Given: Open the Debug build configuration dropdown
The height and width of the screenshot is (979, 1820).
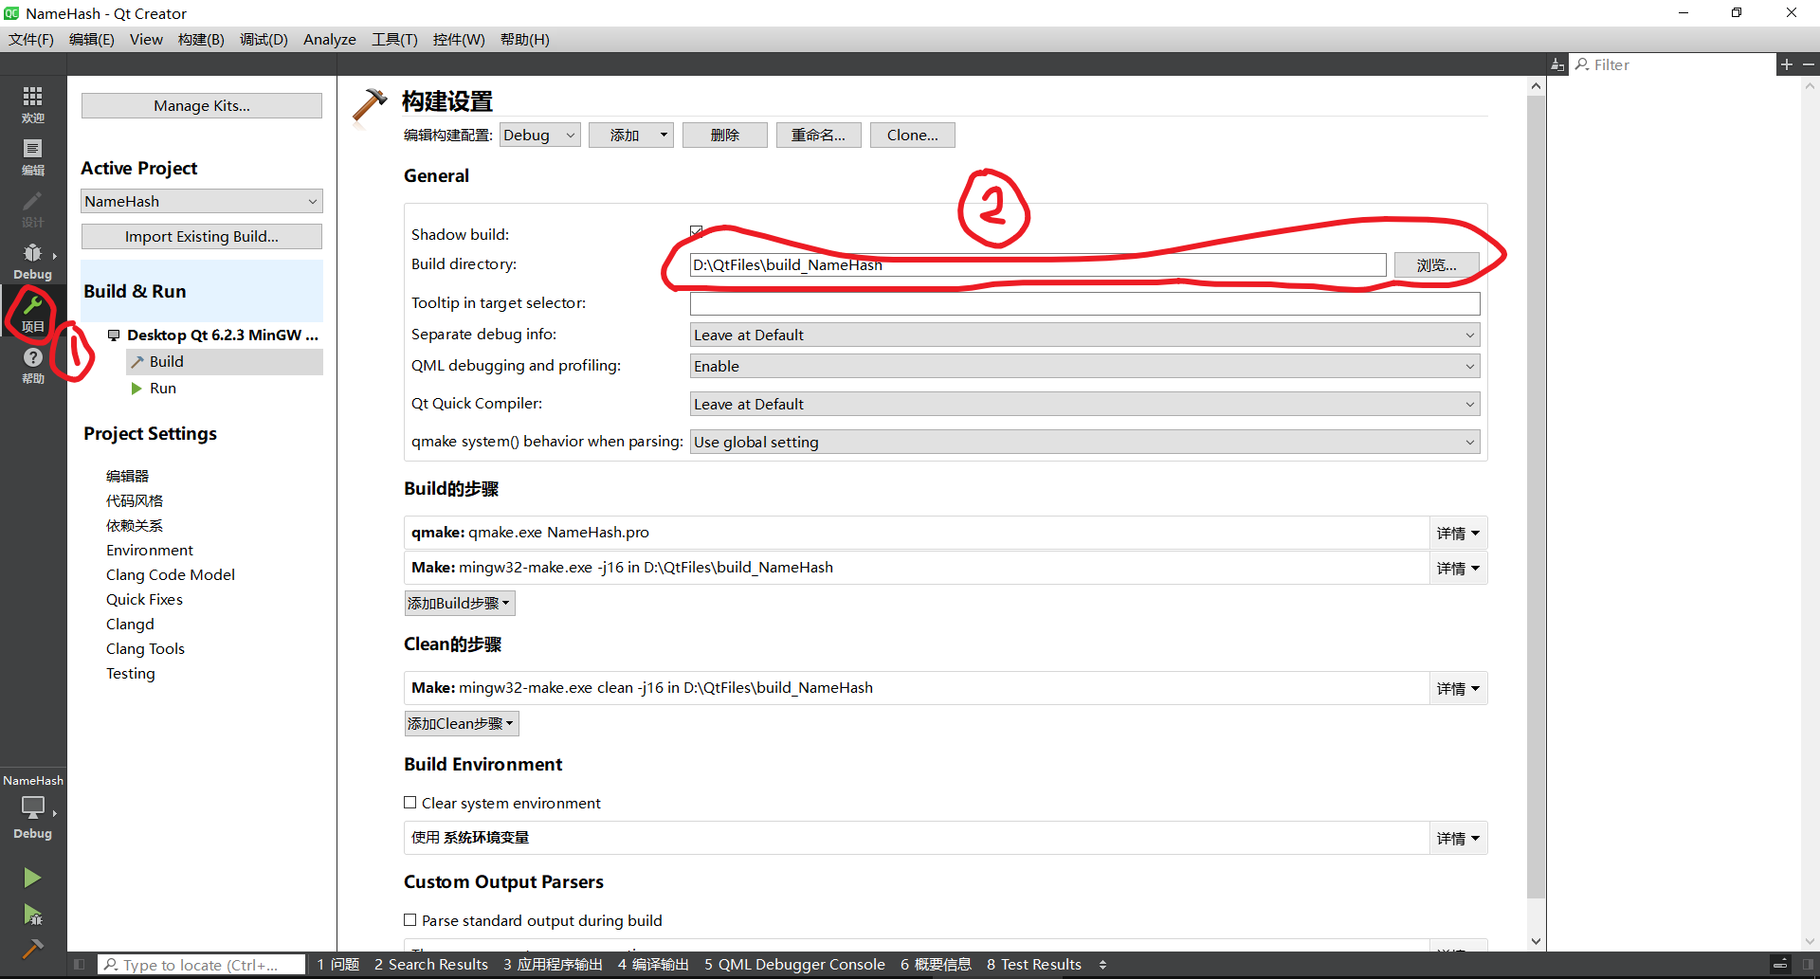Looking at the screenshot, I should pyautogui.click(x=539, y=135).
